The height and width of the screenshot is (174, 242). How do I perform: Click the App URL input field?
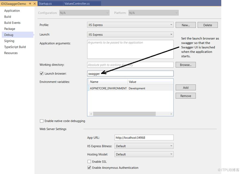click(x=144, y=138)
